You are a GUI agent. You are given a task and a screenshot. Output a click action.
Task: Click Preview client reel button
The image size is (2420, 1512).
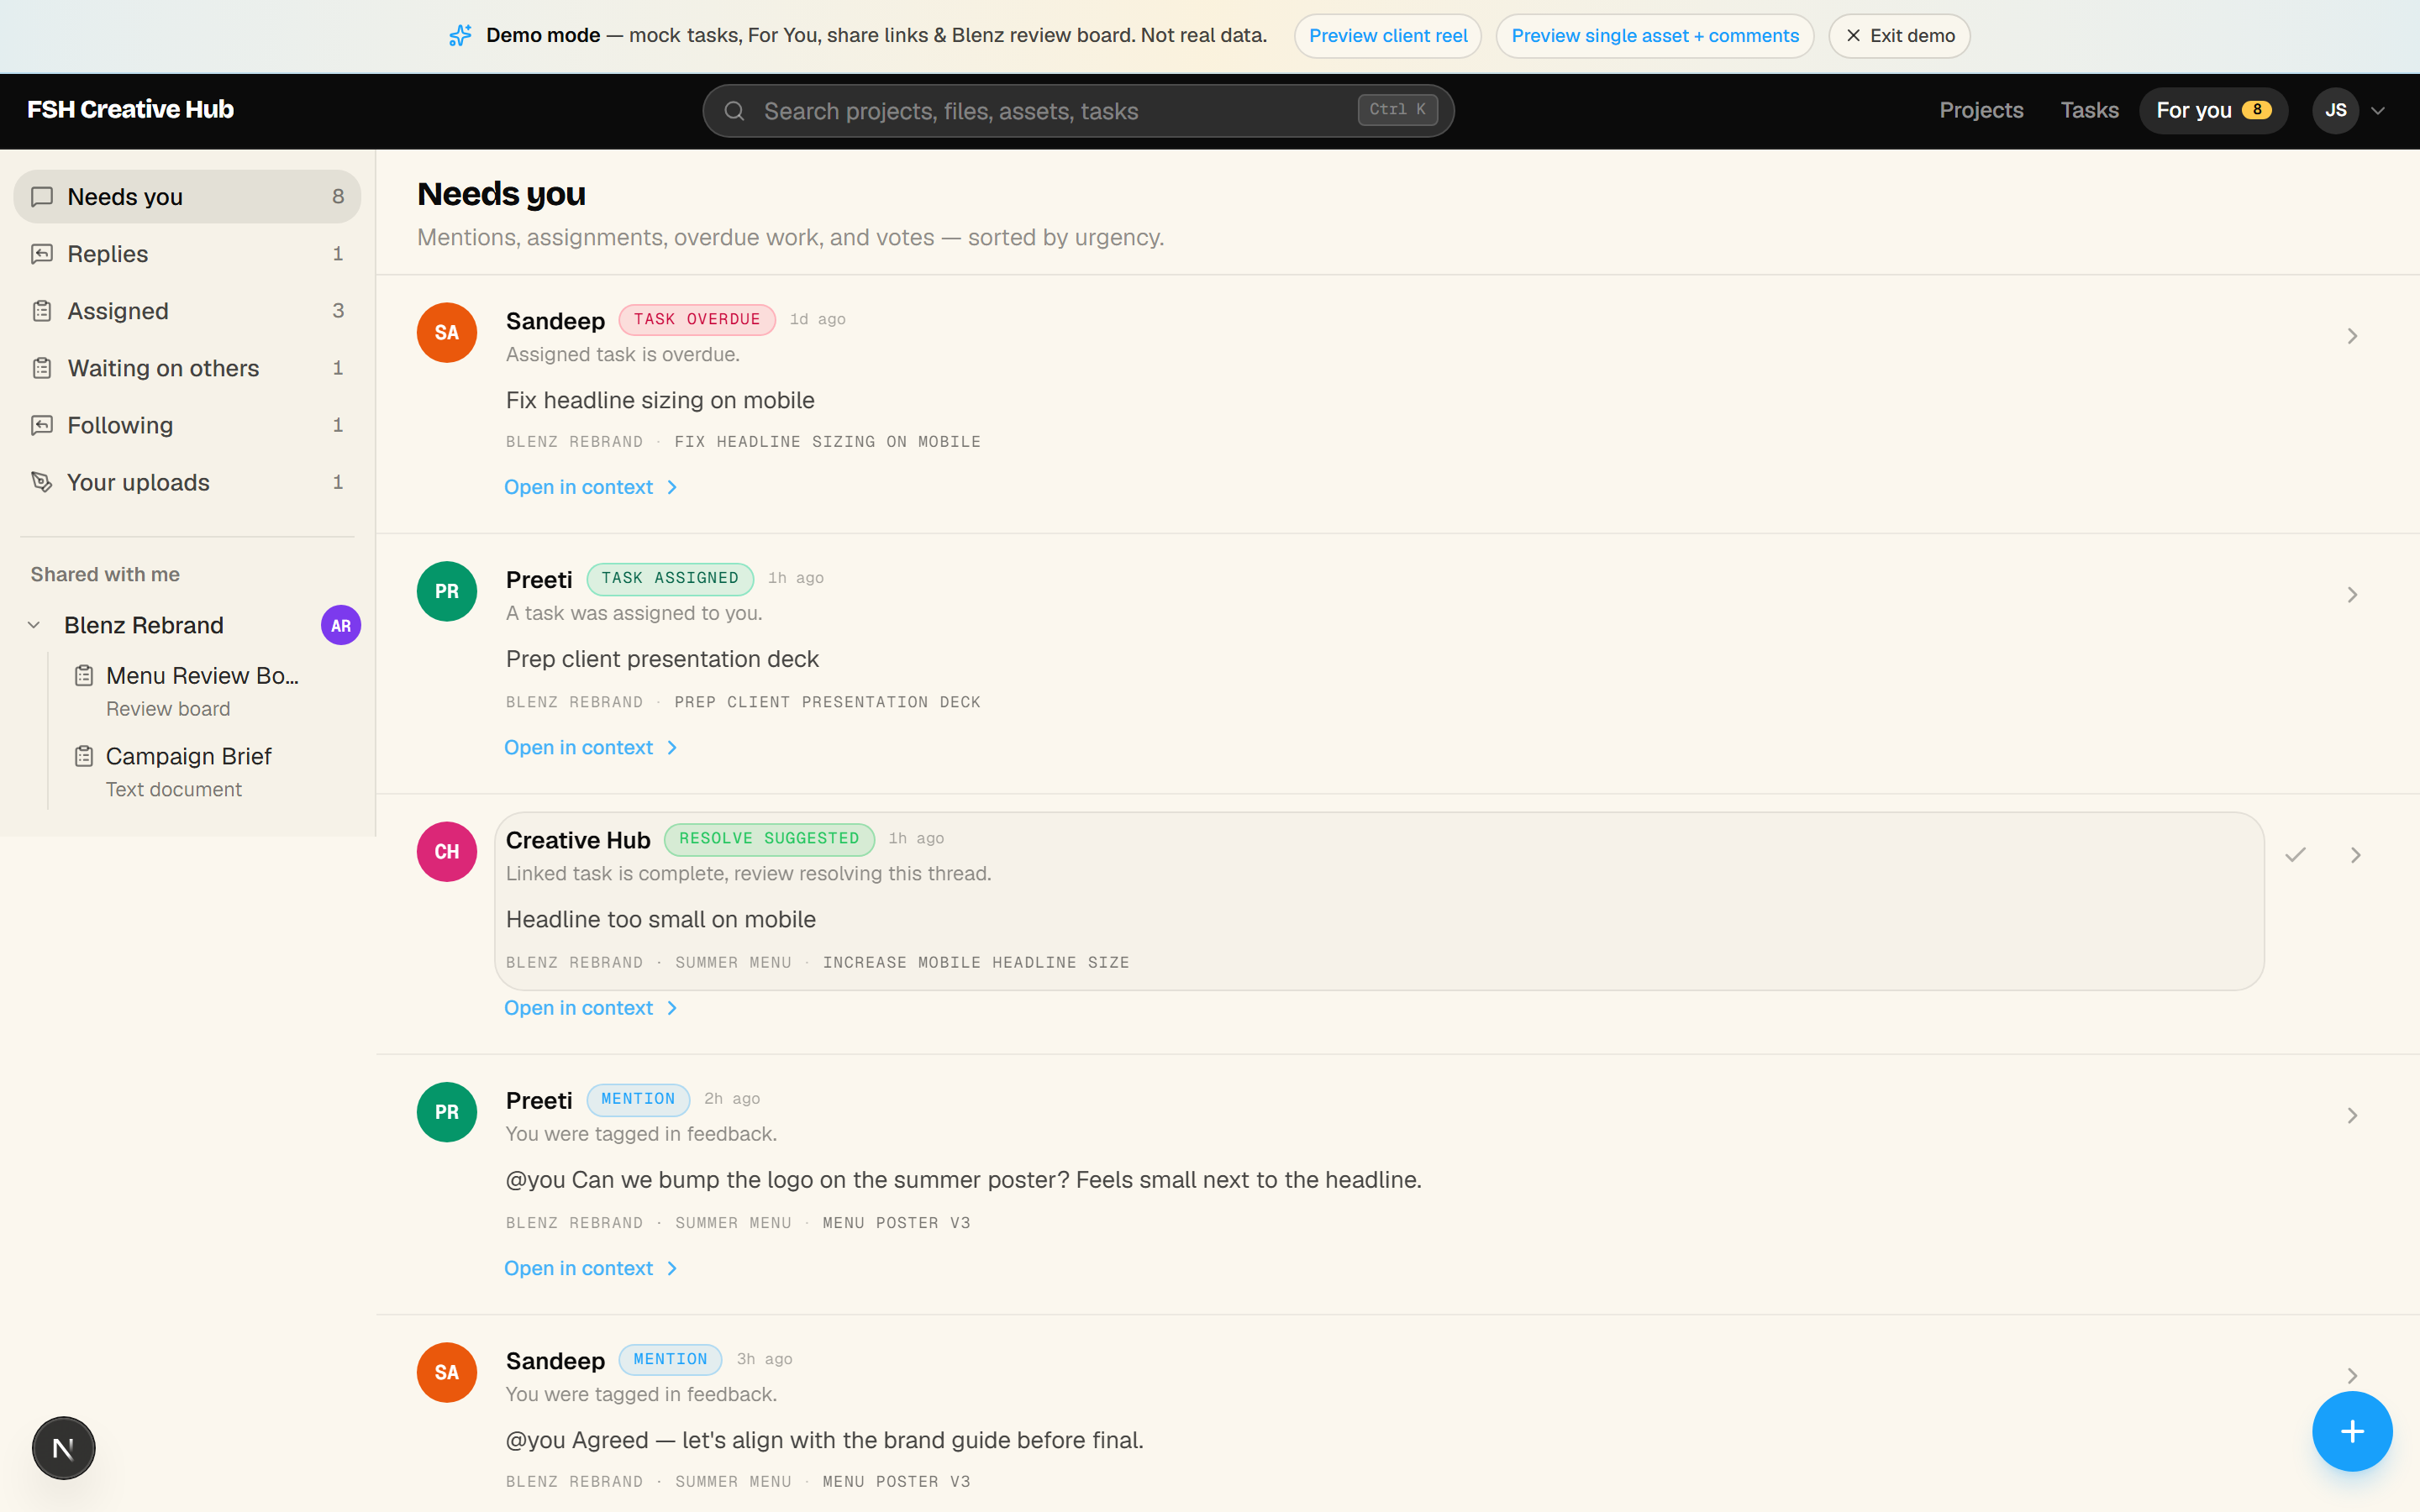[x=1388, y=36]
